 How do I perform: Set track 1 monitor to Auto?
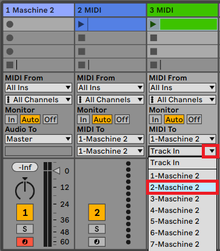(30, 120)
